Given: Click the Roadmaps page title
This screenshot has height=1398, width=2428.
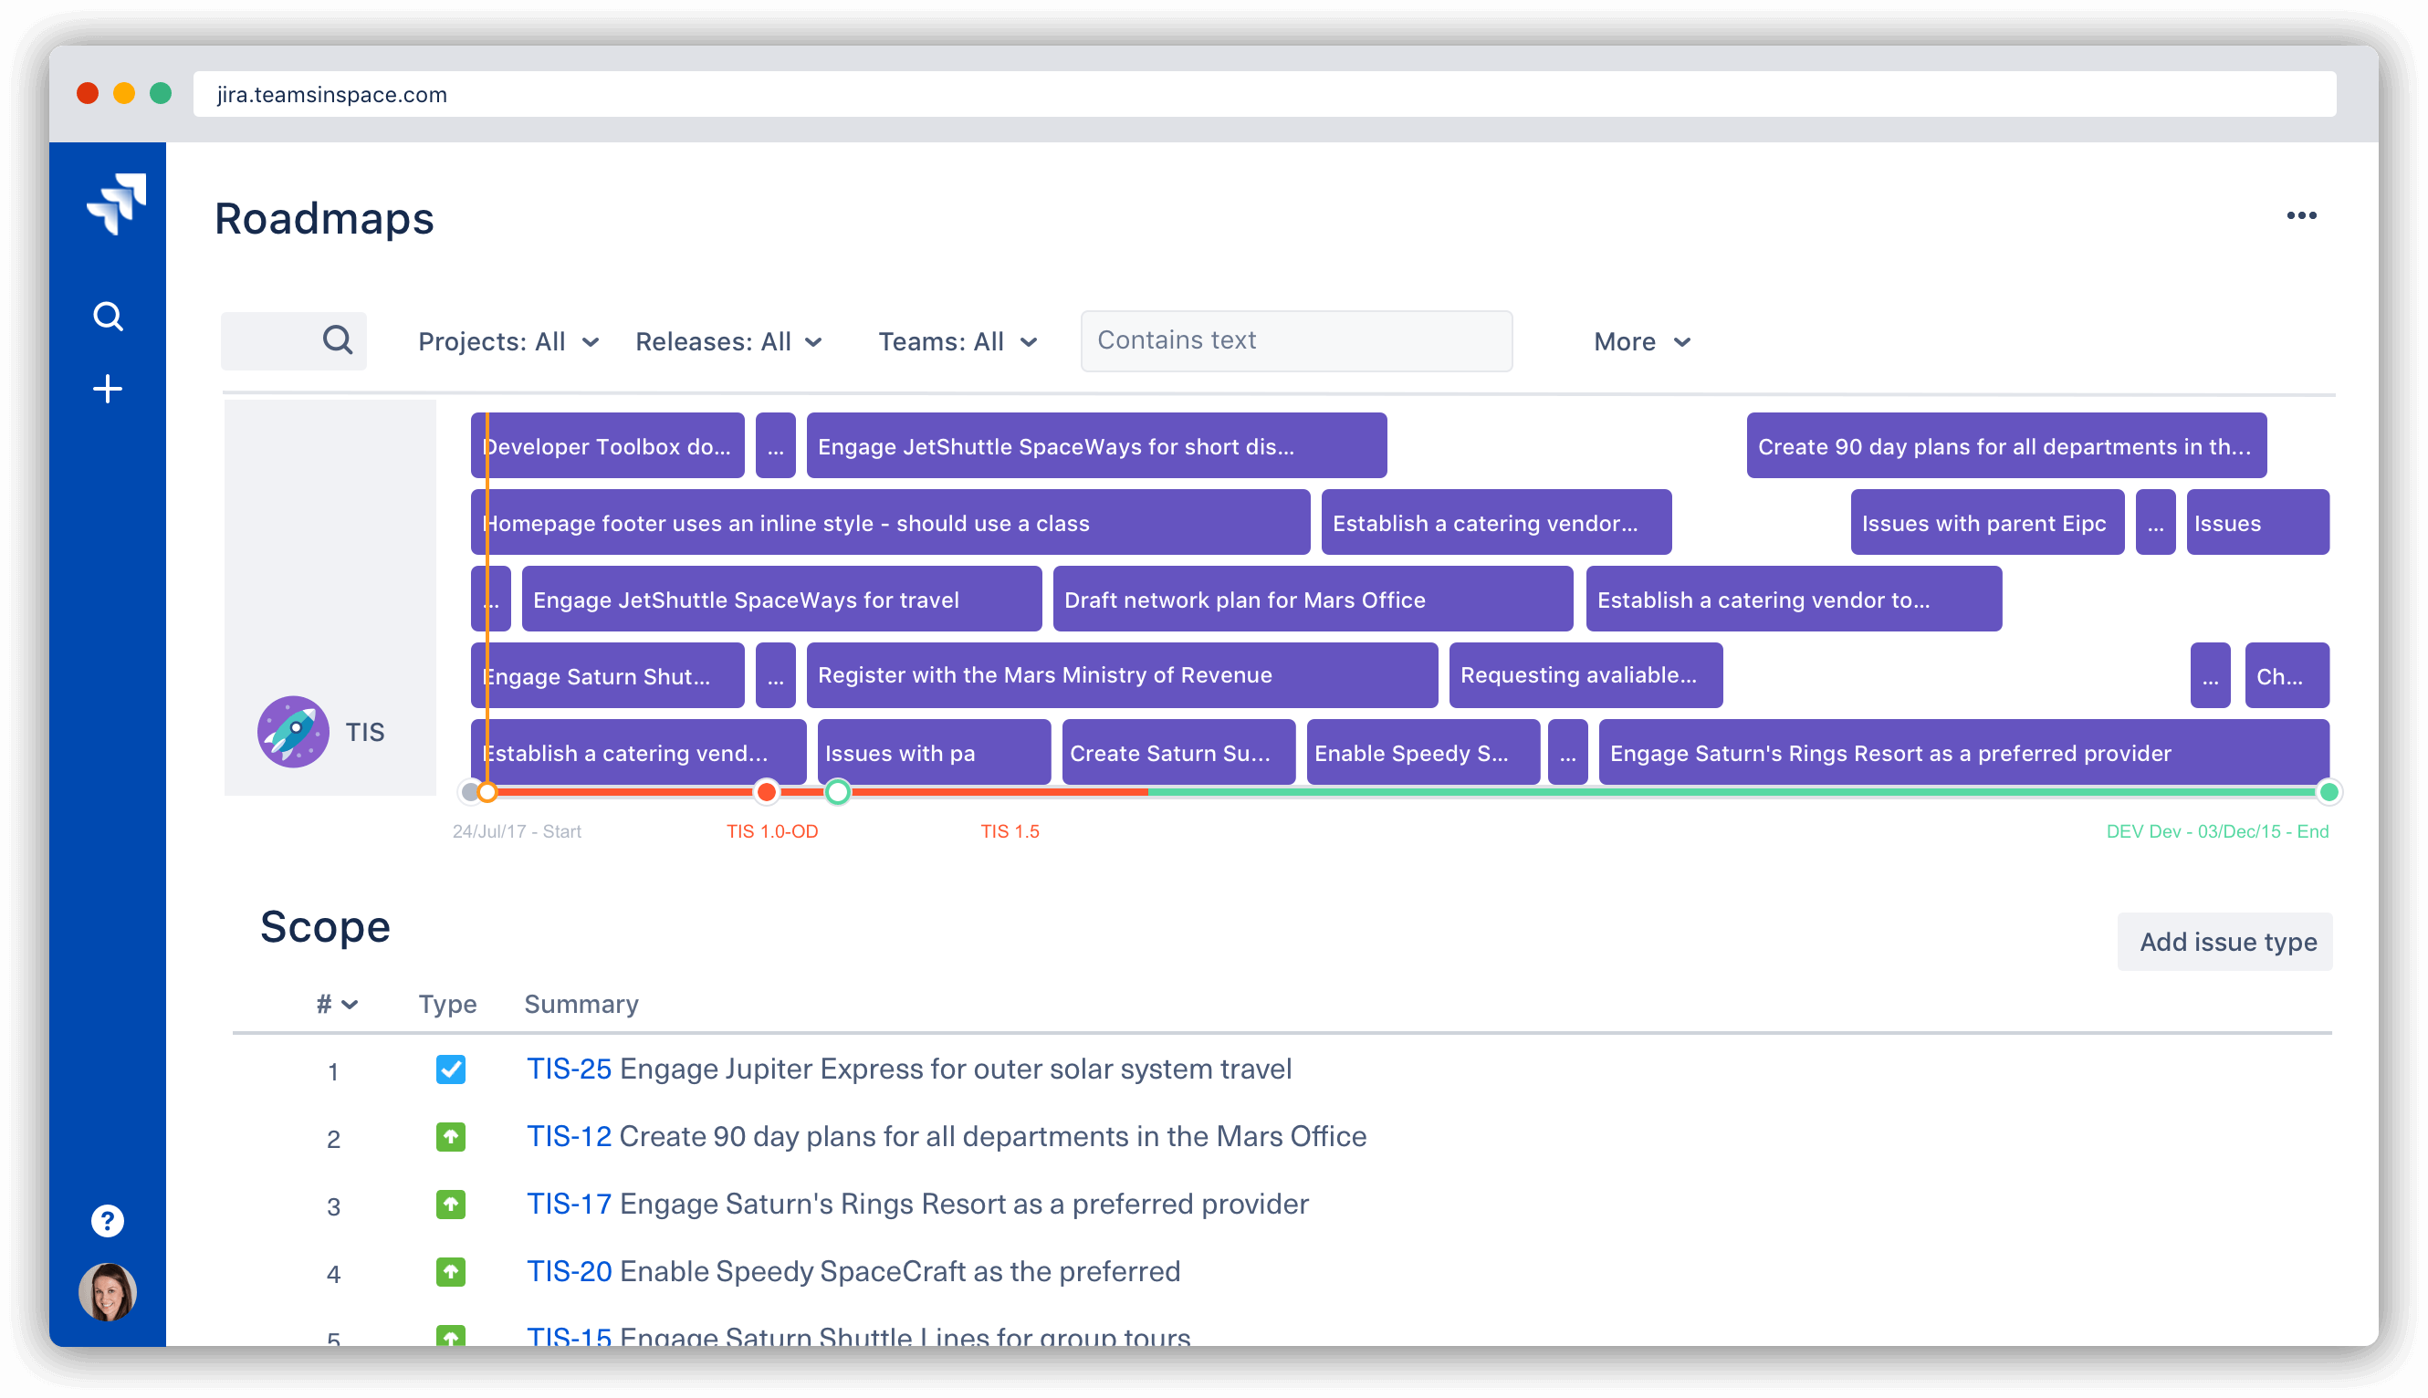Looking at the screenshot, I should point(325,218).
